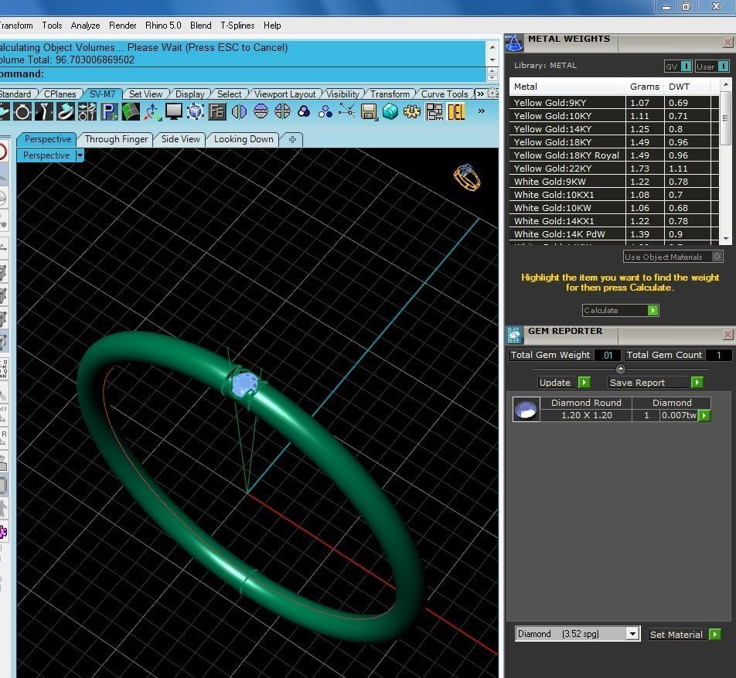This screenshot has width=736, height=678.
Task: Click the maze-like pattern icon
Action: coord(434,112)
